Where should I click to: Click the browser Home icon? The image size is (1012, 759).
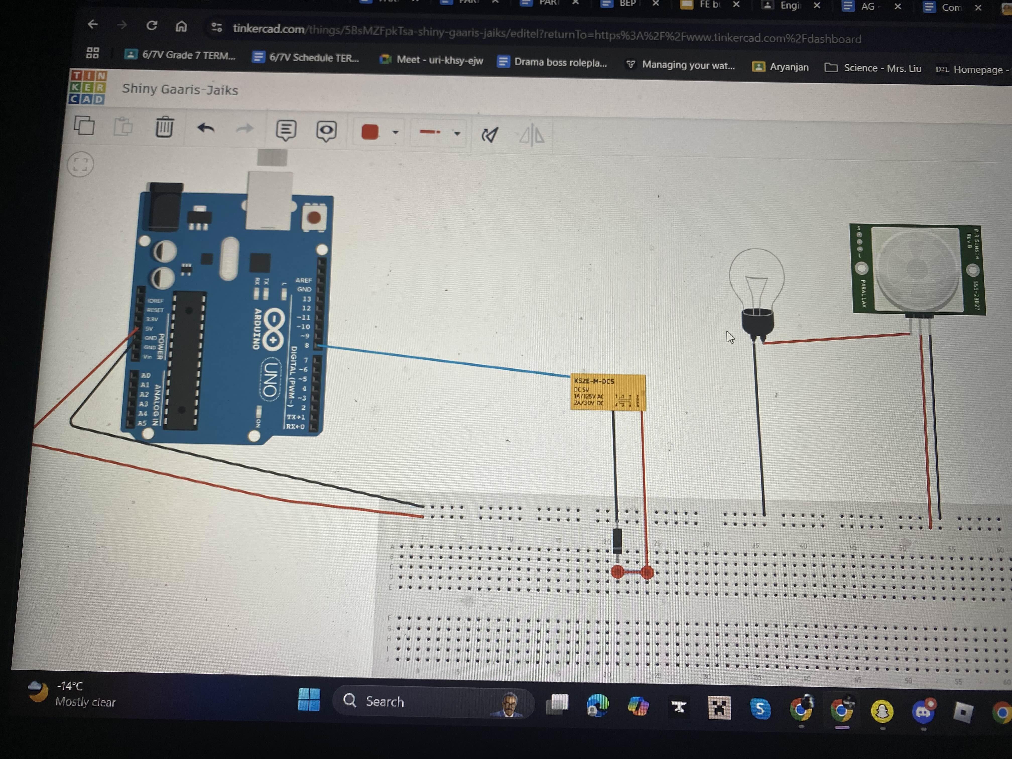(x=181, y=27)
